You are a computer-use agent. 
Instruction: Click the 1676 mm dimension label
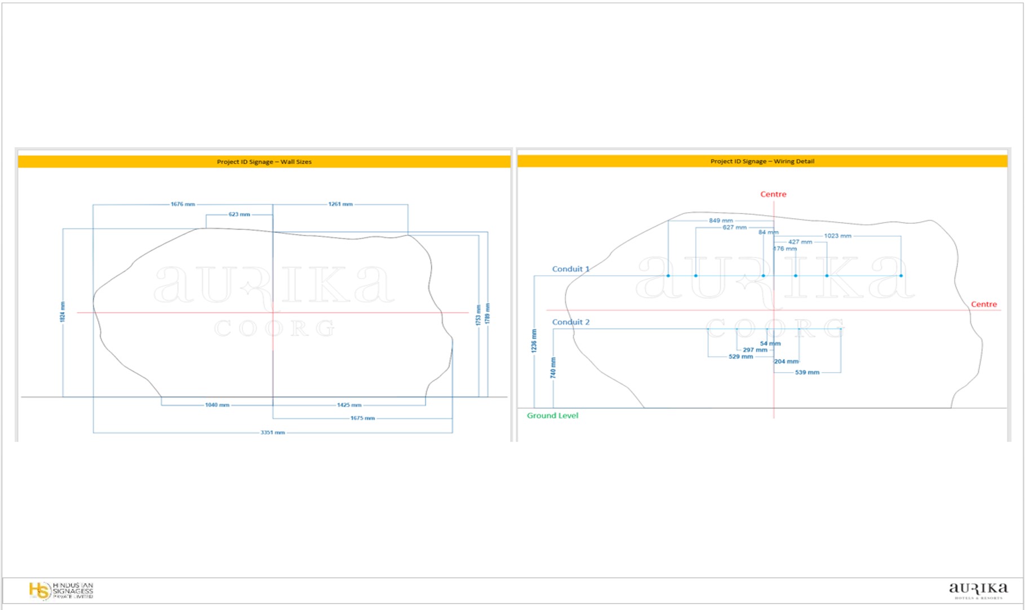pyautogui.click(x=183, y=204)
